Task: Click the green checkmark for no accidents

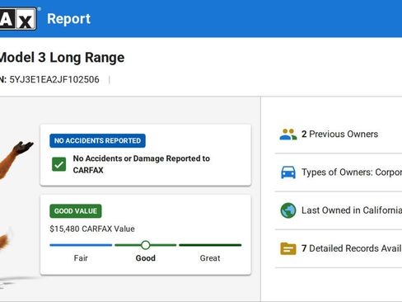Action: (59, 164)
